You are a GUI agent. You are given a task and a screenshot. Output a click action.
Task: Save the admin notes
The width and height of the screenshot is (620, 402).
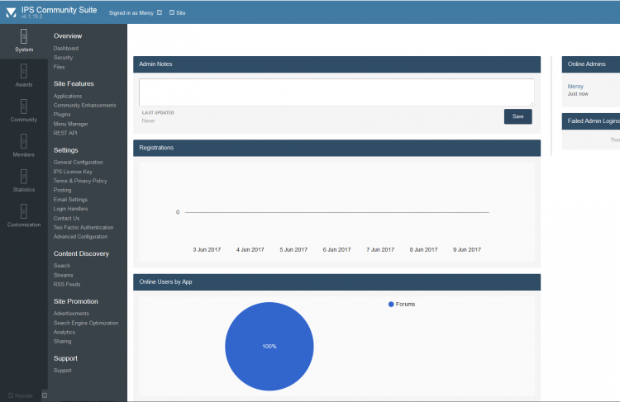point(517,116)
